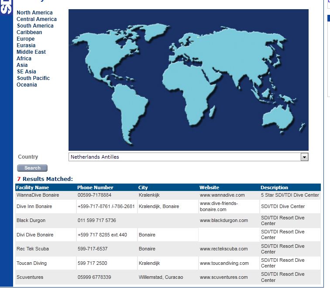Select WannaDive Bonaire facility name
The width and height of the screenshot is (330, 288).
click(38, 195)
